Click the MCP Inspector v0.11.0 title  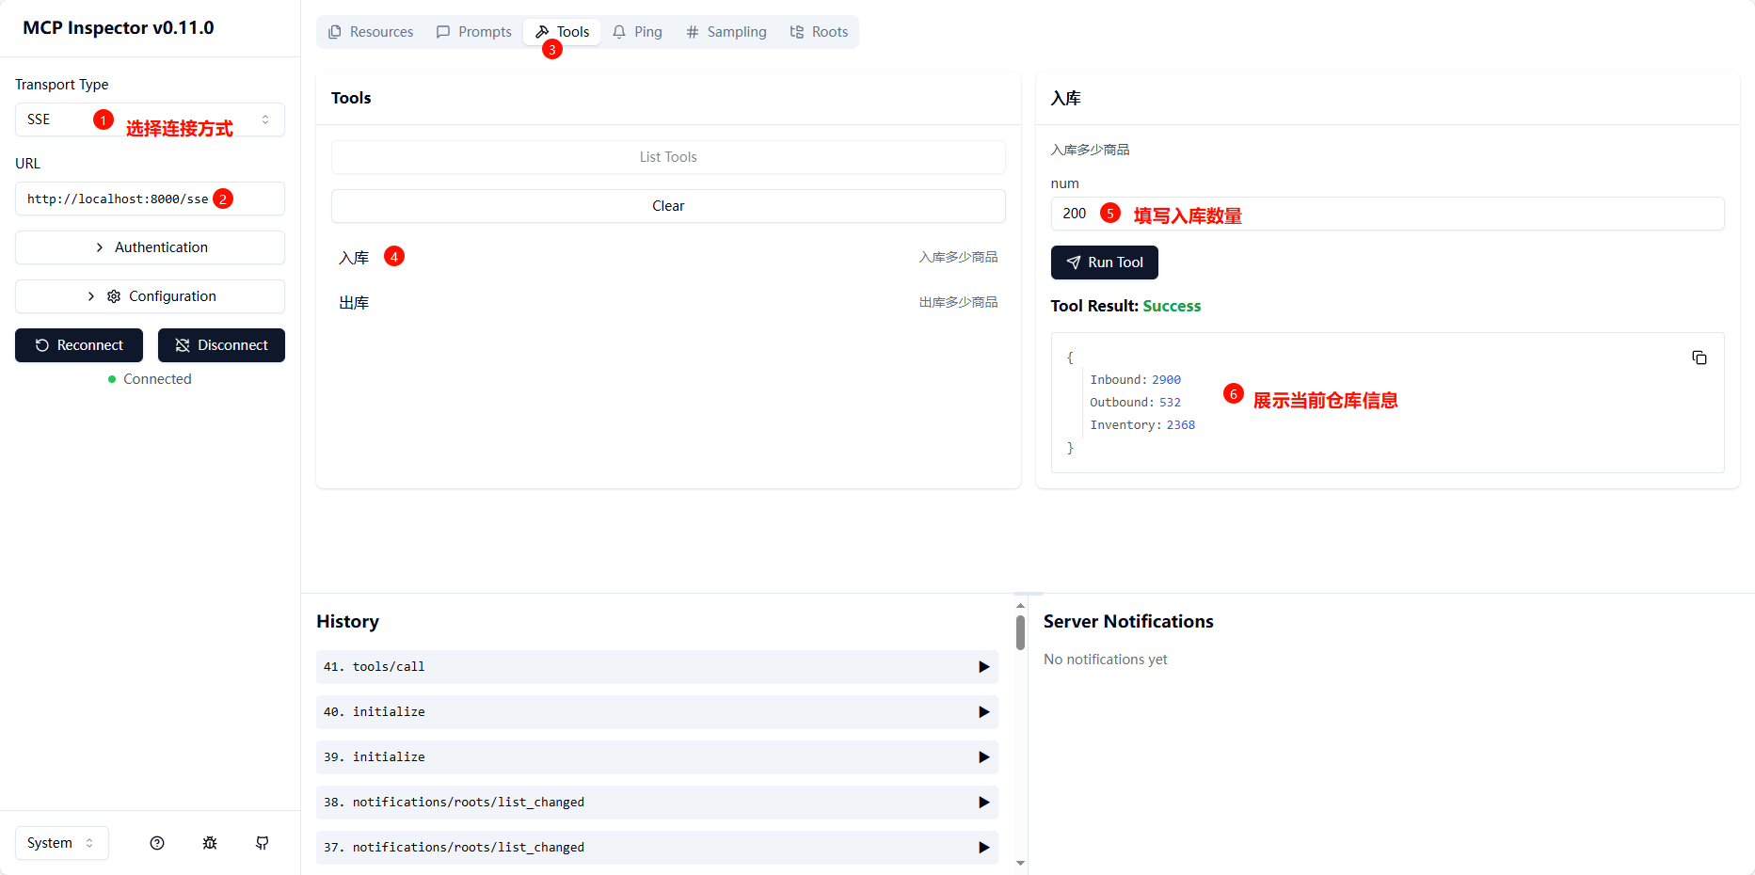(119, 27)
